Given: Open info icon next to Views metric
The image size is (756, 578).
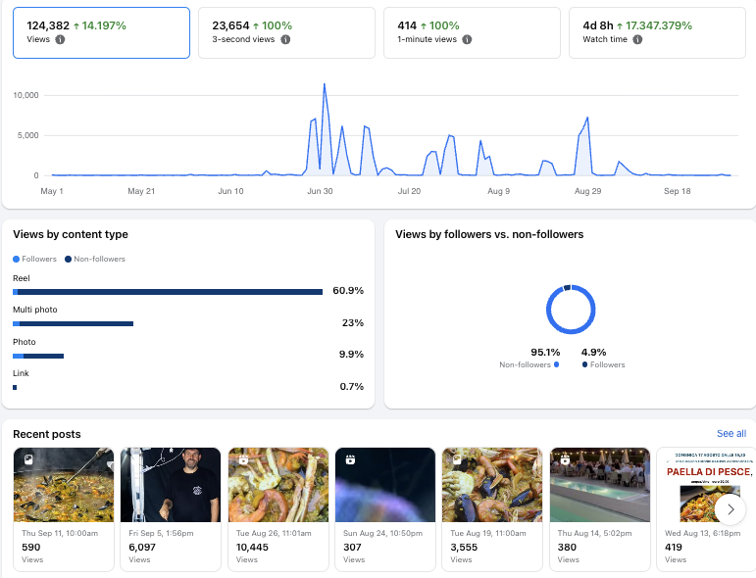Looking at the screenshot, I should pyautogui.click(x=60, y=39).
